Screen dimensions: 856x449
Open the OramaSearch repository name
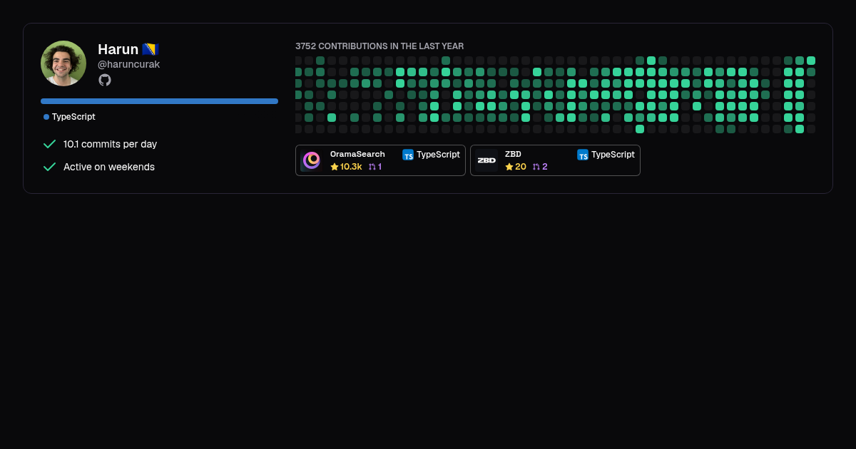pyautogui.click(x=357, y=154)
